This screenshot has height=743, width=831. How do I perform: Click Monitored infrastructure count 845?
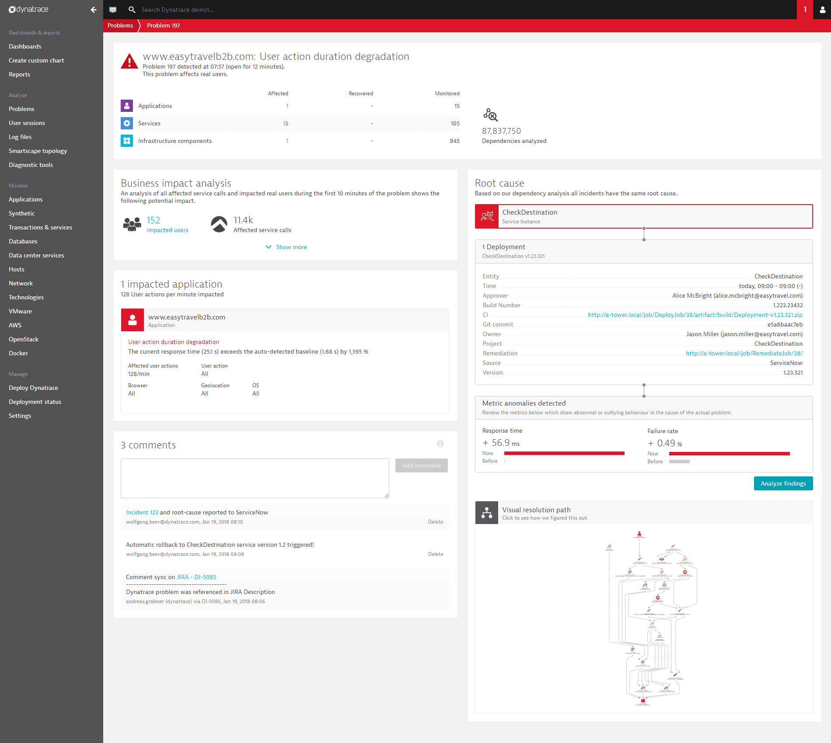click(x=455, y=141)
